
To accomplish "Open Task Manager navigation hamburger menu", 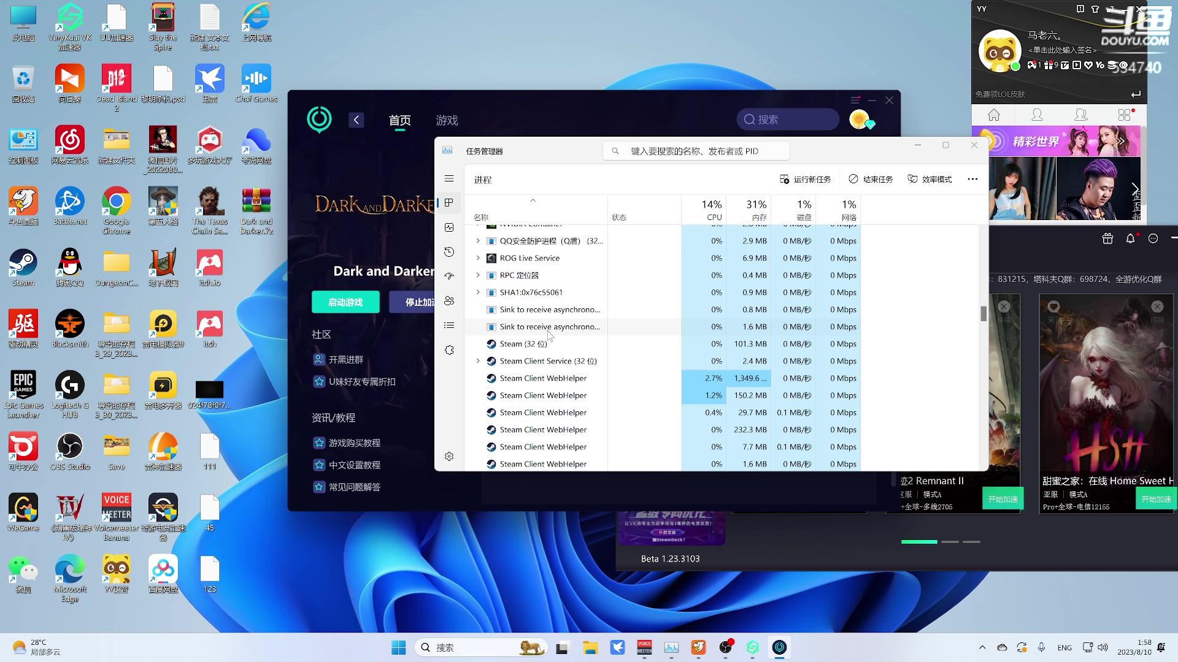I will point(449,179).
